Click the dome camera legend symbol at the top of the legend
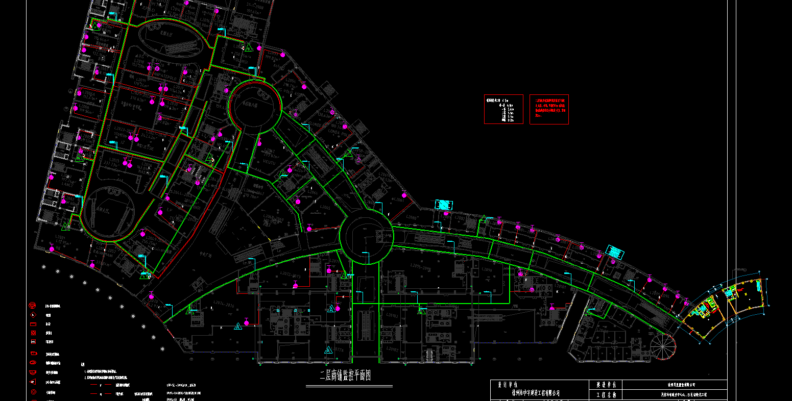The image size is (792, 401). pos(32,305)
